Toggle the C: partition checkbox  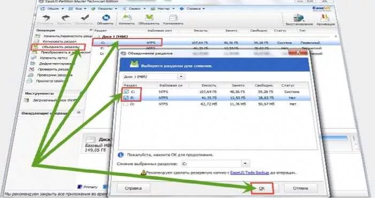pos(126,92)
